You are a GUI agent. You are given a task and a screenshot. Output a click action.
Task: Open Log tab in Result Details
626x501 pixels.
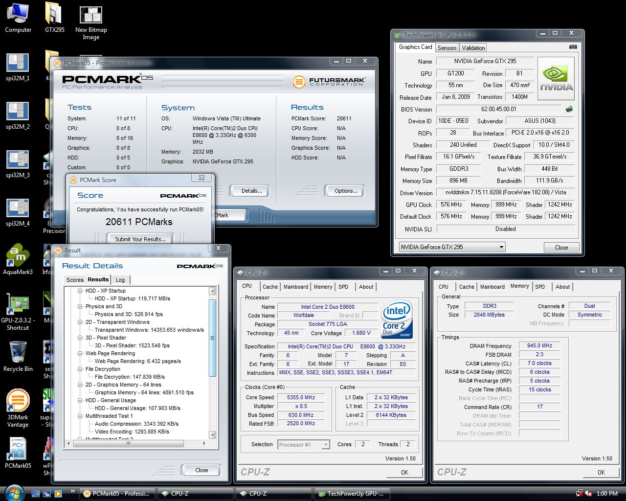point(120,280)
